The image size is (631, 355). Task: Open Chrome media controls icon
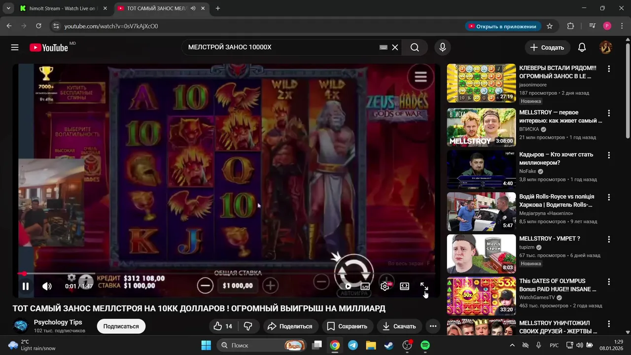[x=593, y=26]
